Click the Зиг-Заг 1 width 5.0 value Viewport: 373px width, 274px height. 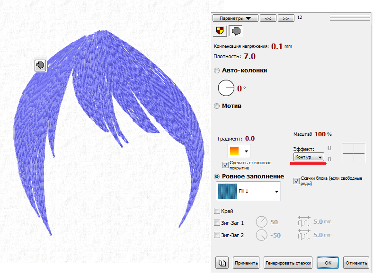318,221
